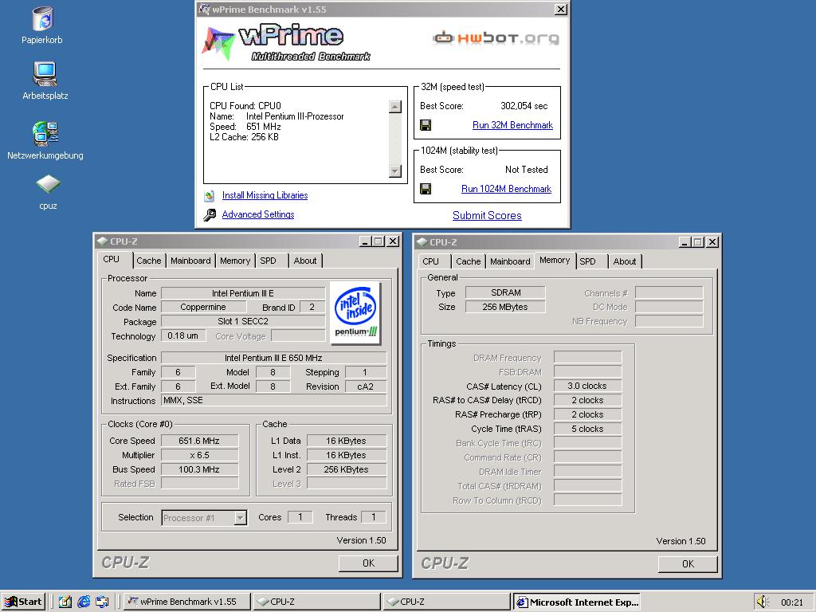Select Cache tab in left CPU-Z window
This screenshot has height=612, width=816.
point(149,261)
